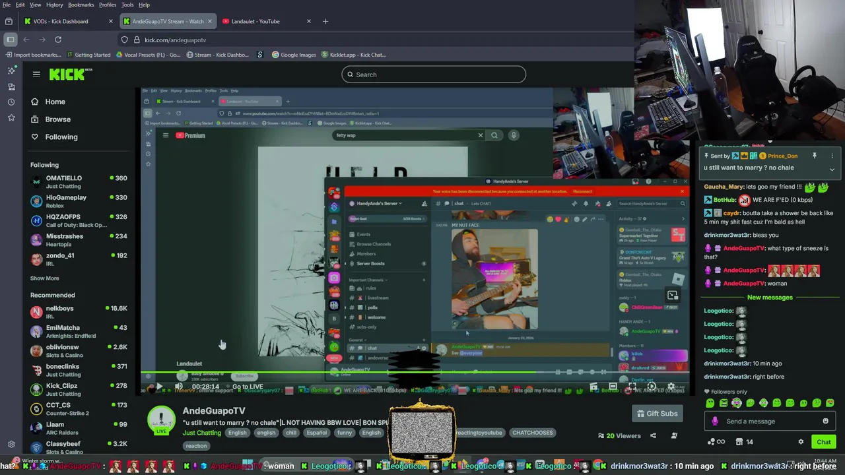Jump to New messages in chat
This screenshot has width=845, height=475.
click(770, 298)
